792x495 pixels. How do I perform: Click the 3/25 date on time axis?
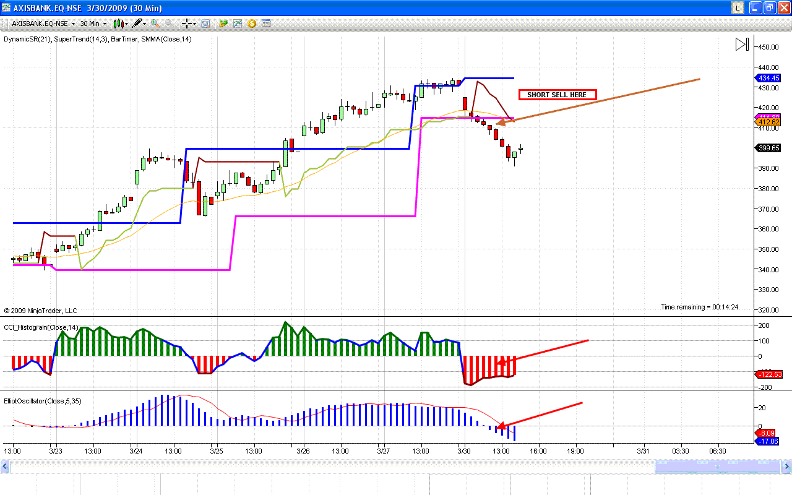pyautogui.click(x=216, y=451)
